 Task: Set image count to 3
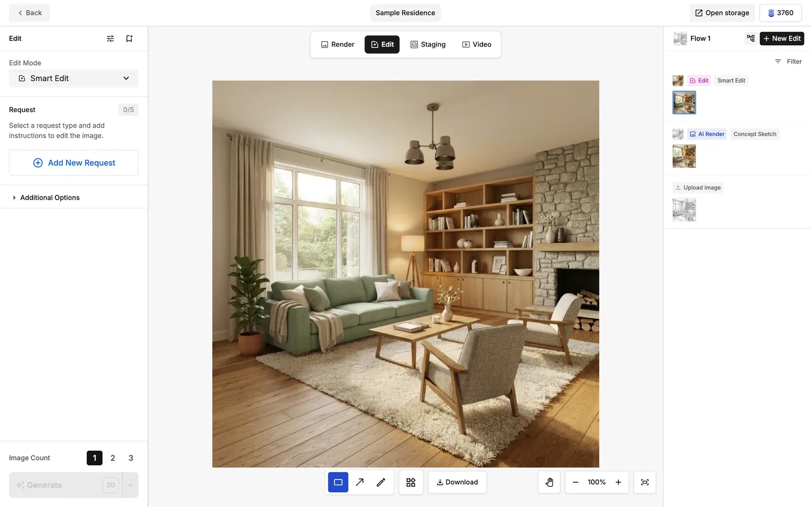tap(131, 458)
